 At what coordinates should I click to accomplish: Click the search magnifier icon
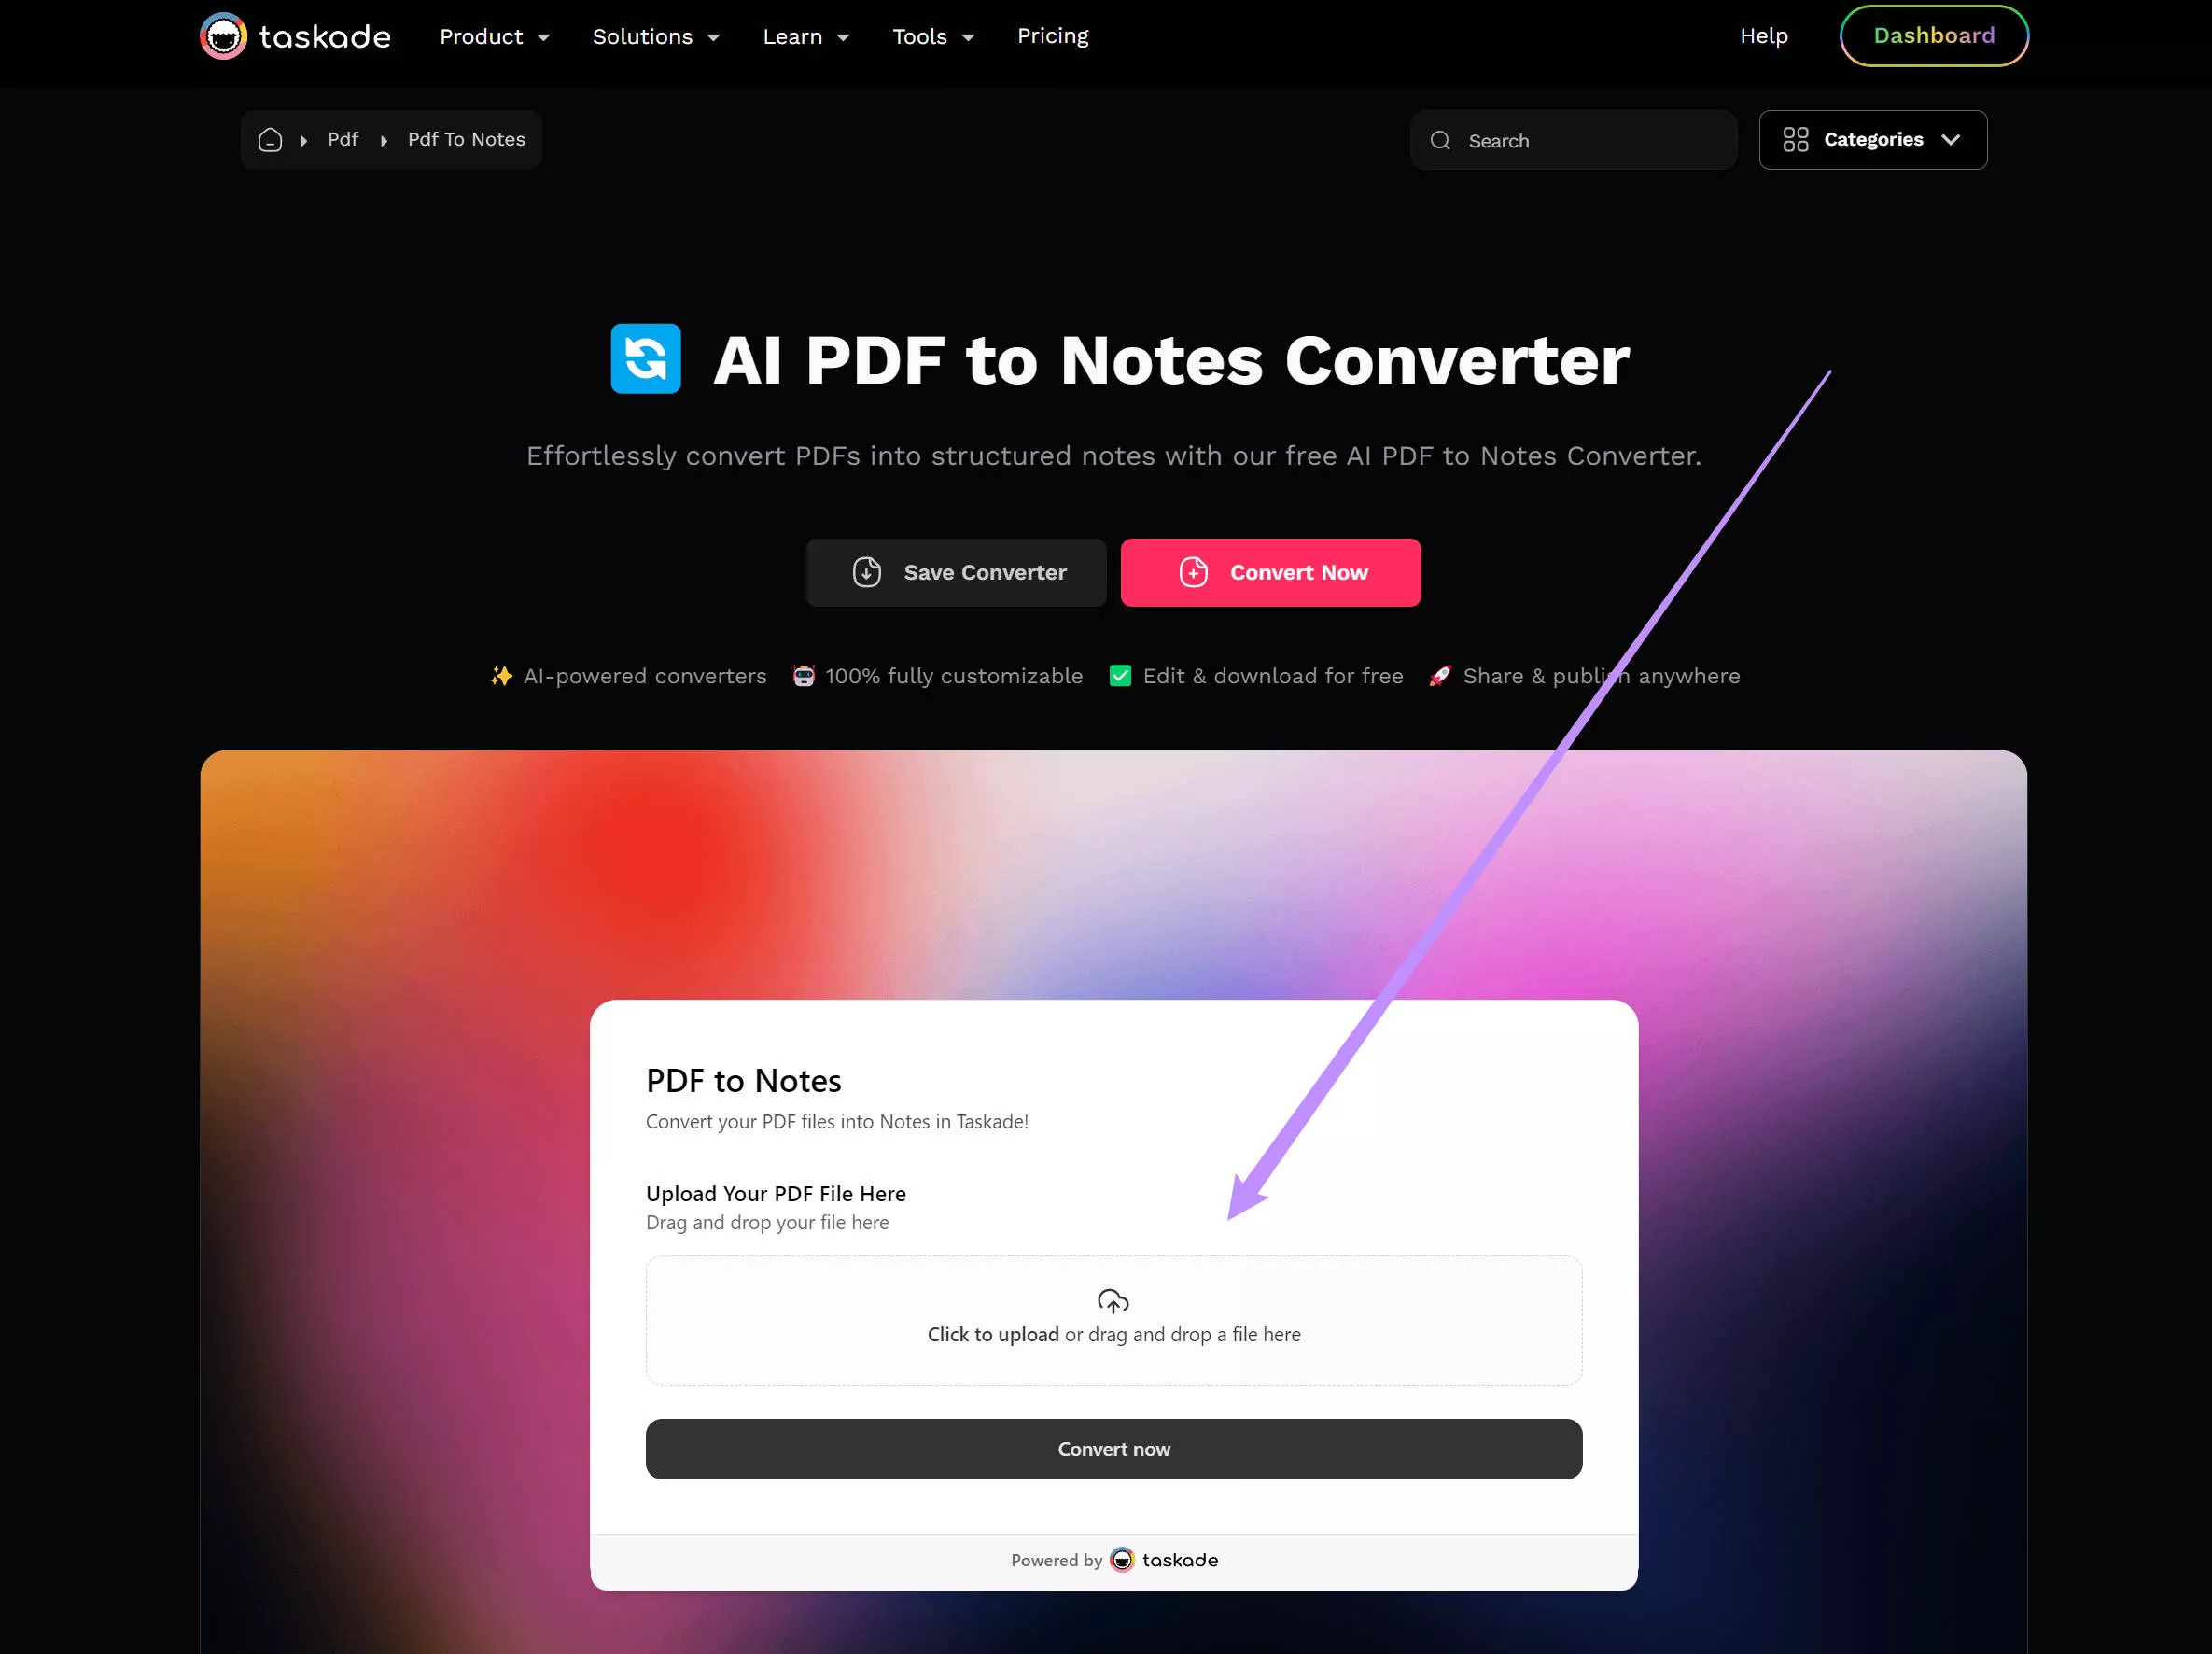point(1442,139)
